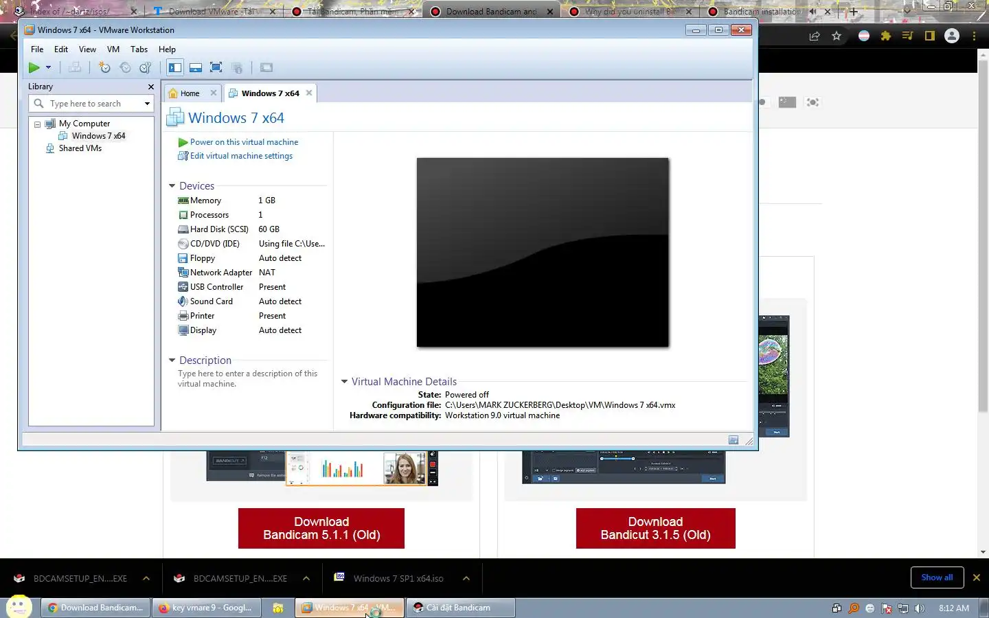Click the library search field
This screenshot has height=618, width=989.
pyautogui.click(x=91, y=104)
